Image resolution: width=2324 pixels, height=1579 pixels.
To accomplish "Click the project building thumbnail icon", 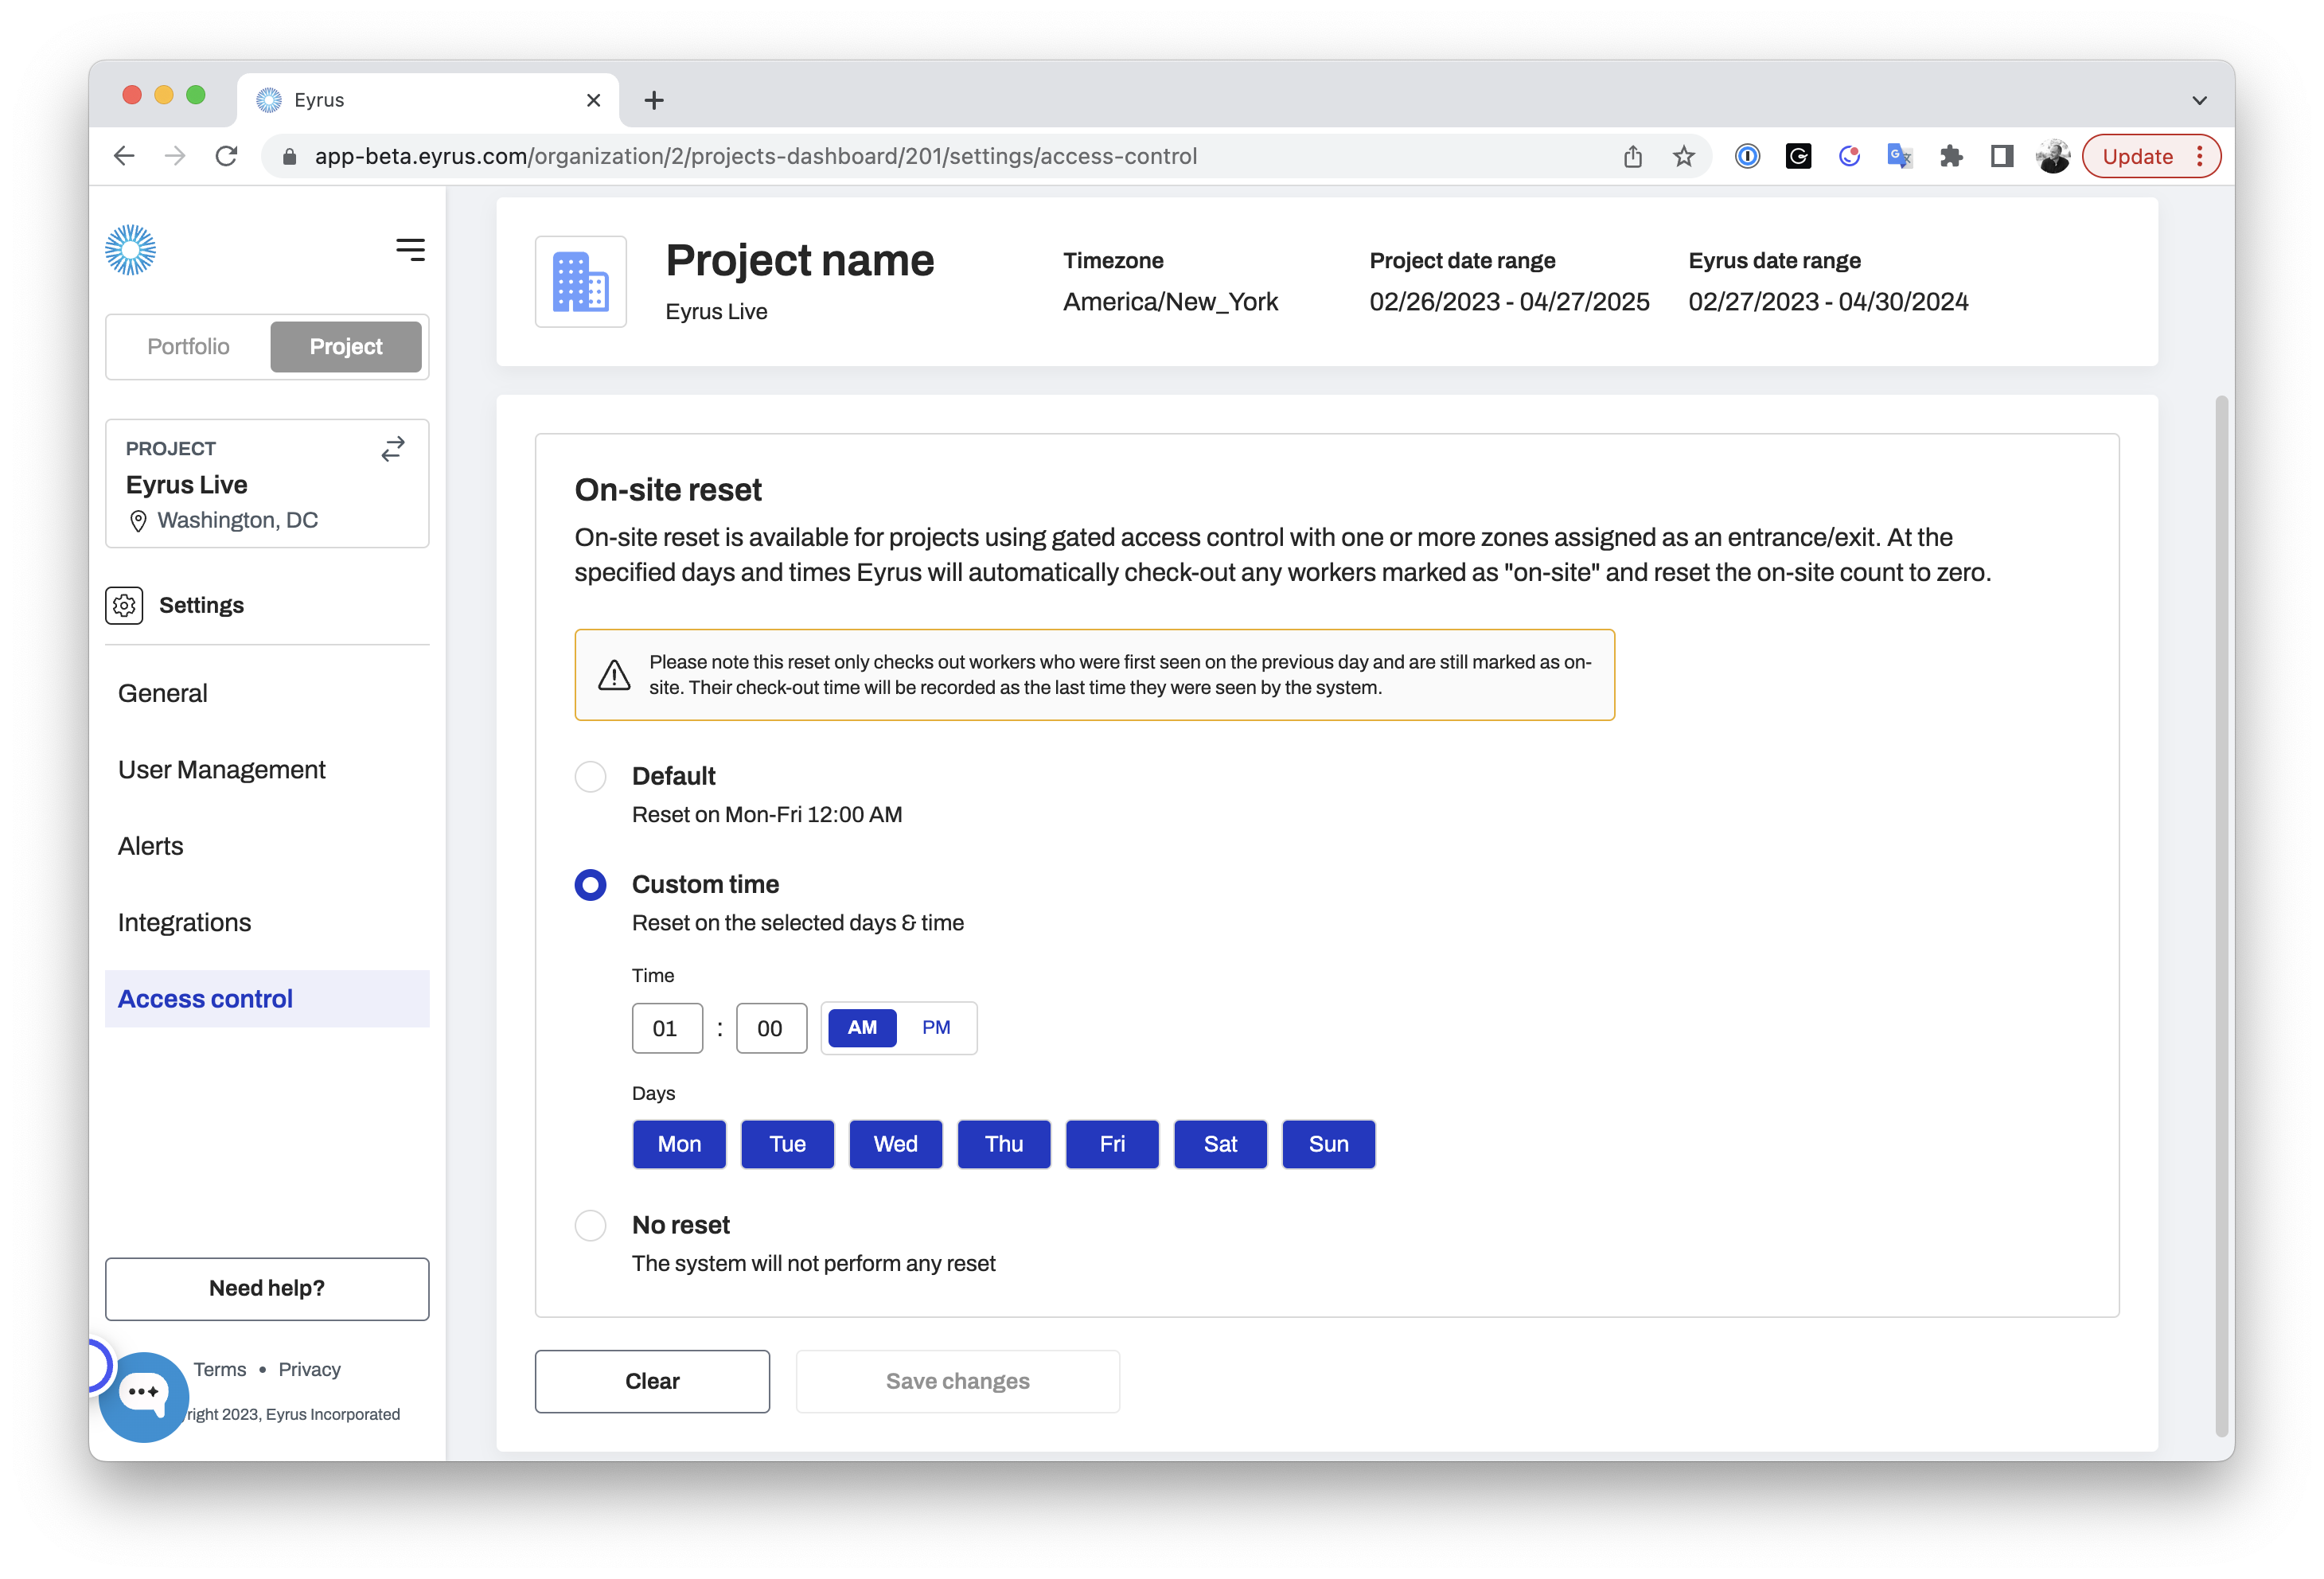I will click(x=581, y=282).
